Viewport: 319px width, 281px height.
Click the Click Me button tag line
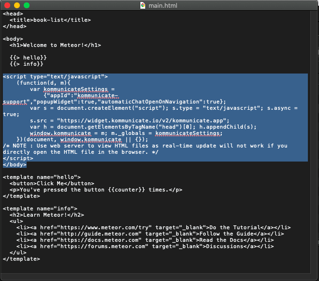click(52, 183)
